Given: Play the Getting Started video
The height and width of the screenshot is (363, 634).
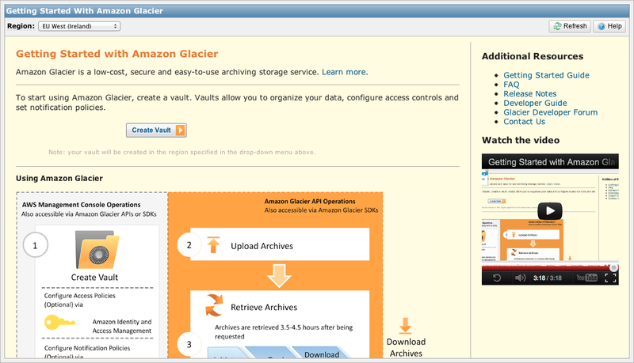Looking at the screenshot, I should pyautogui.click(x=549, y=210).
